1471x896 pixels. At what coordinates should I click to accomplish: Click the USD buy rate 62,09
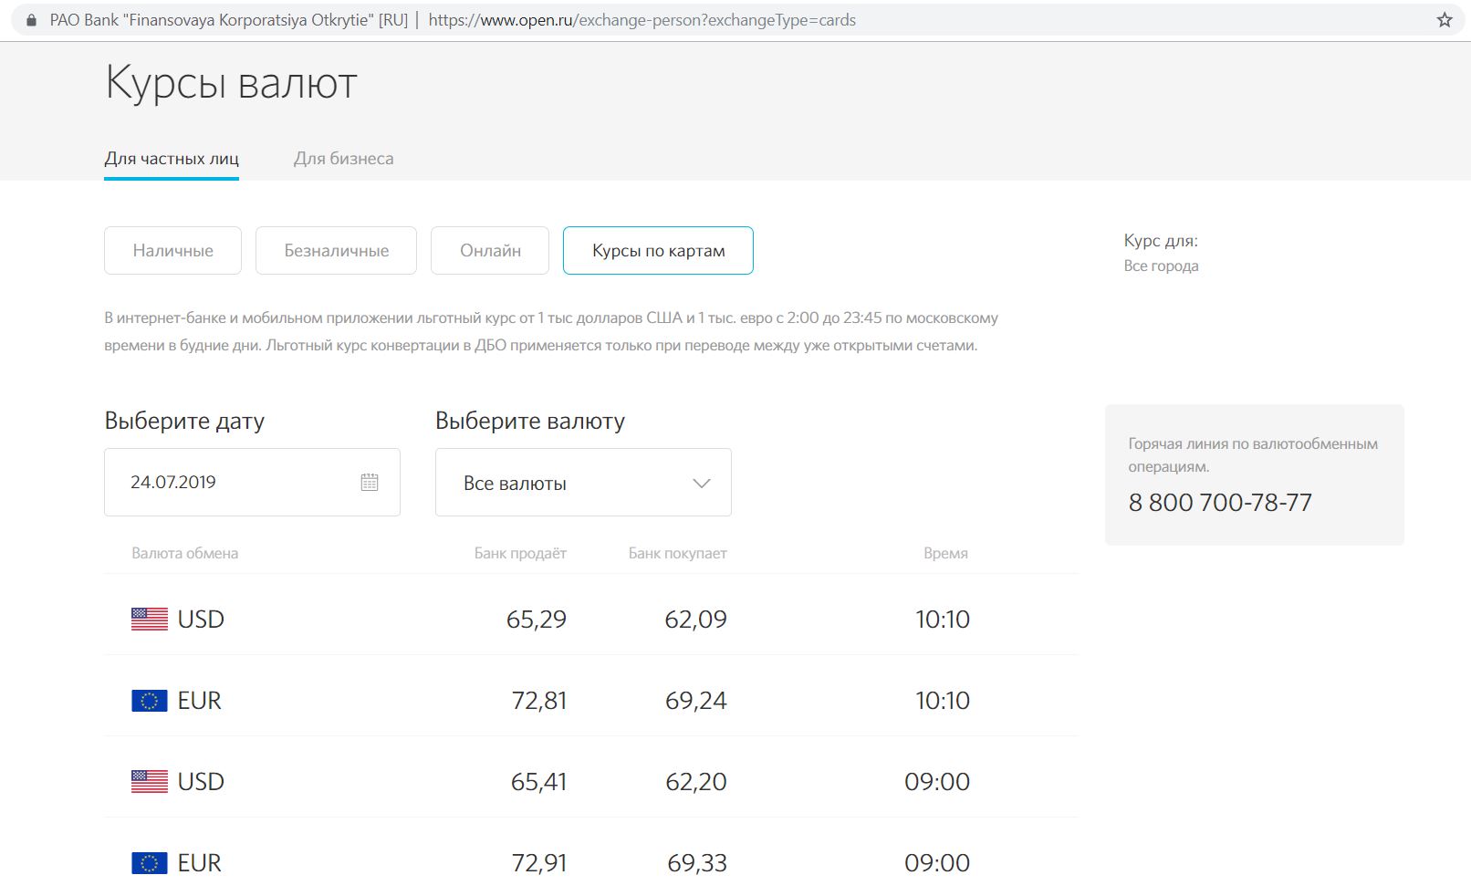(695, 620)
